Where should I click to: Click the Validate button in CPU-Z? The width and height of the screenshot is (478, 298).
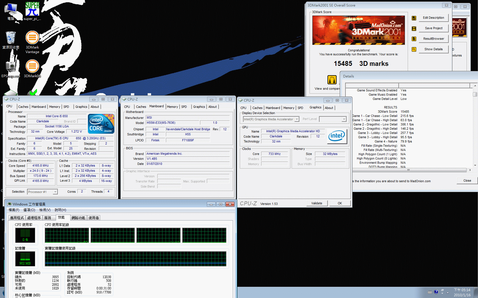point(317,203)
